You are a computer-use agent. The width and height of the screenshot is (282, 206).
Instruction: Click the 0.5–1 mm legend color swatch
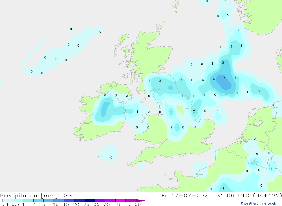tap(18, 200)
